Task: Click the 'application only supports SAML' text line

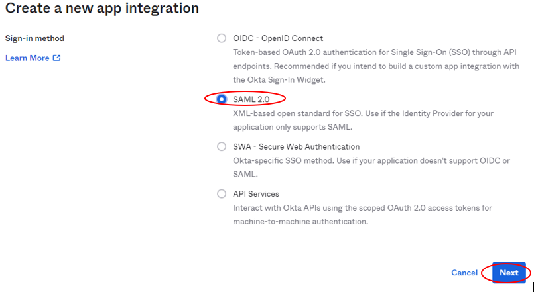Action: [x=293, y=127]
